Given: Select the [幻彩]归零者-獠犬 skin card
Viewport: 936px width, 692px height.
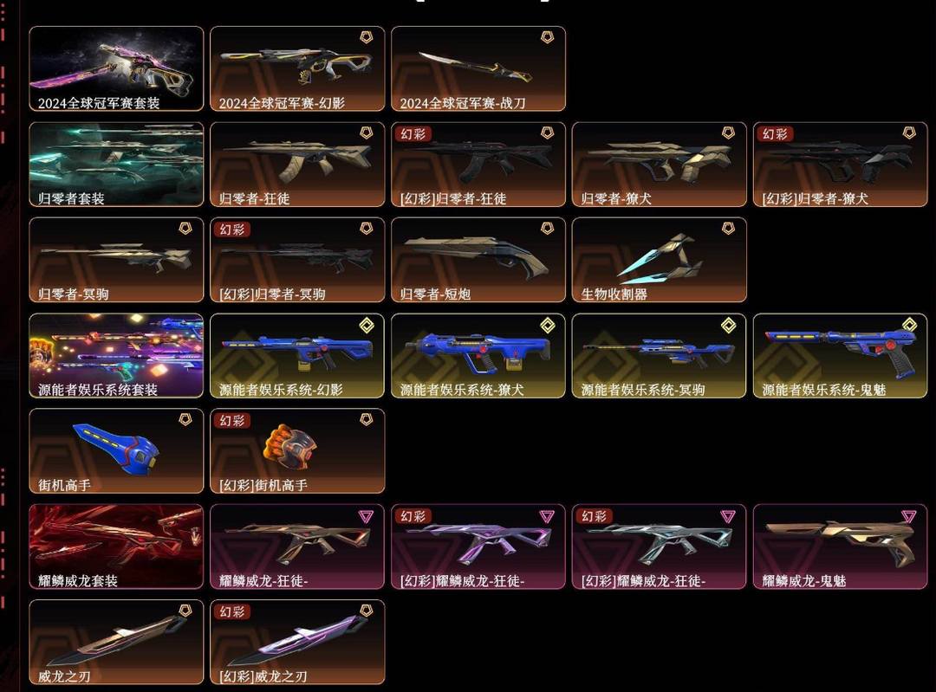Looking at the screenshot, I should click(841, 165).
